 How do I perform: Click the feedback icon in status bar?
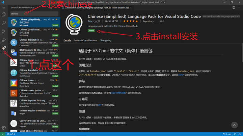235,134
